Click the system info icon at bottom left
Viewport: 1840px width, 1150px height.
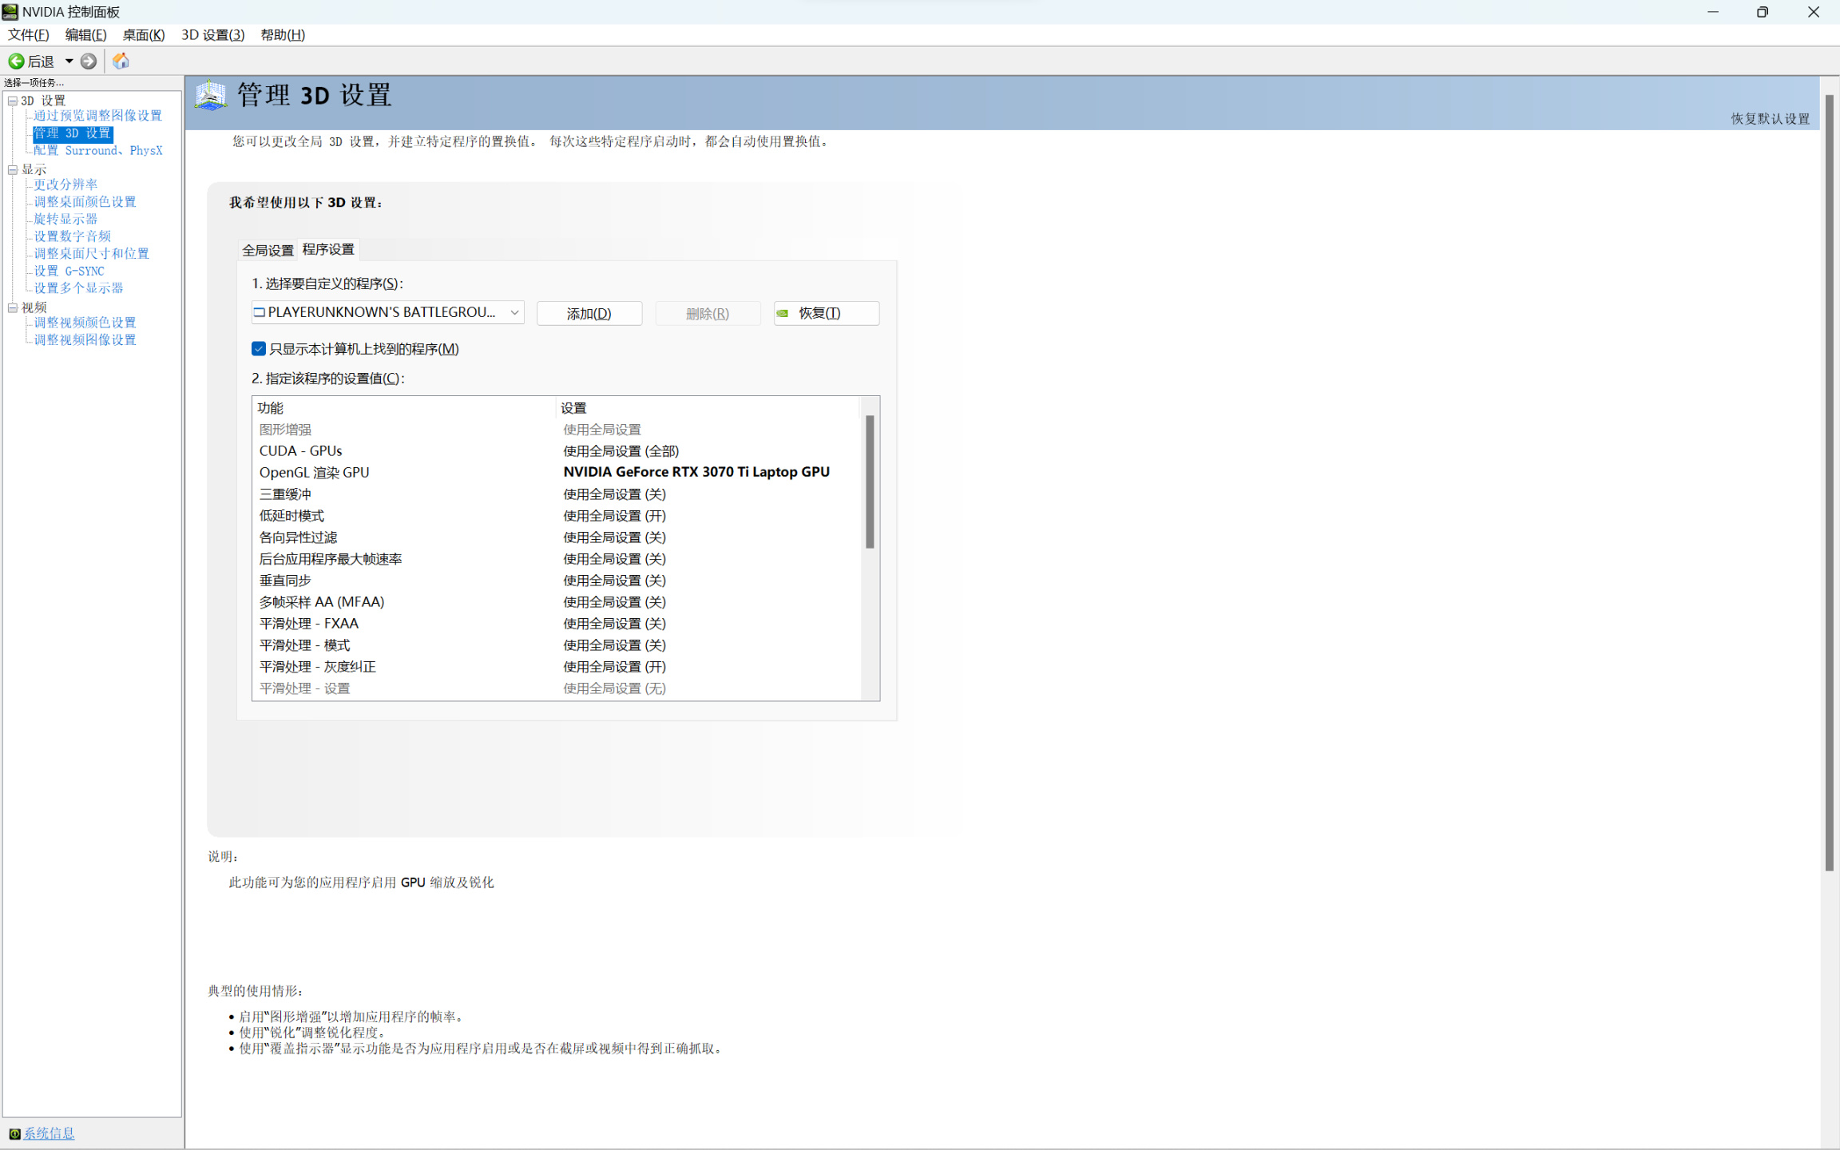[14, 1133]
